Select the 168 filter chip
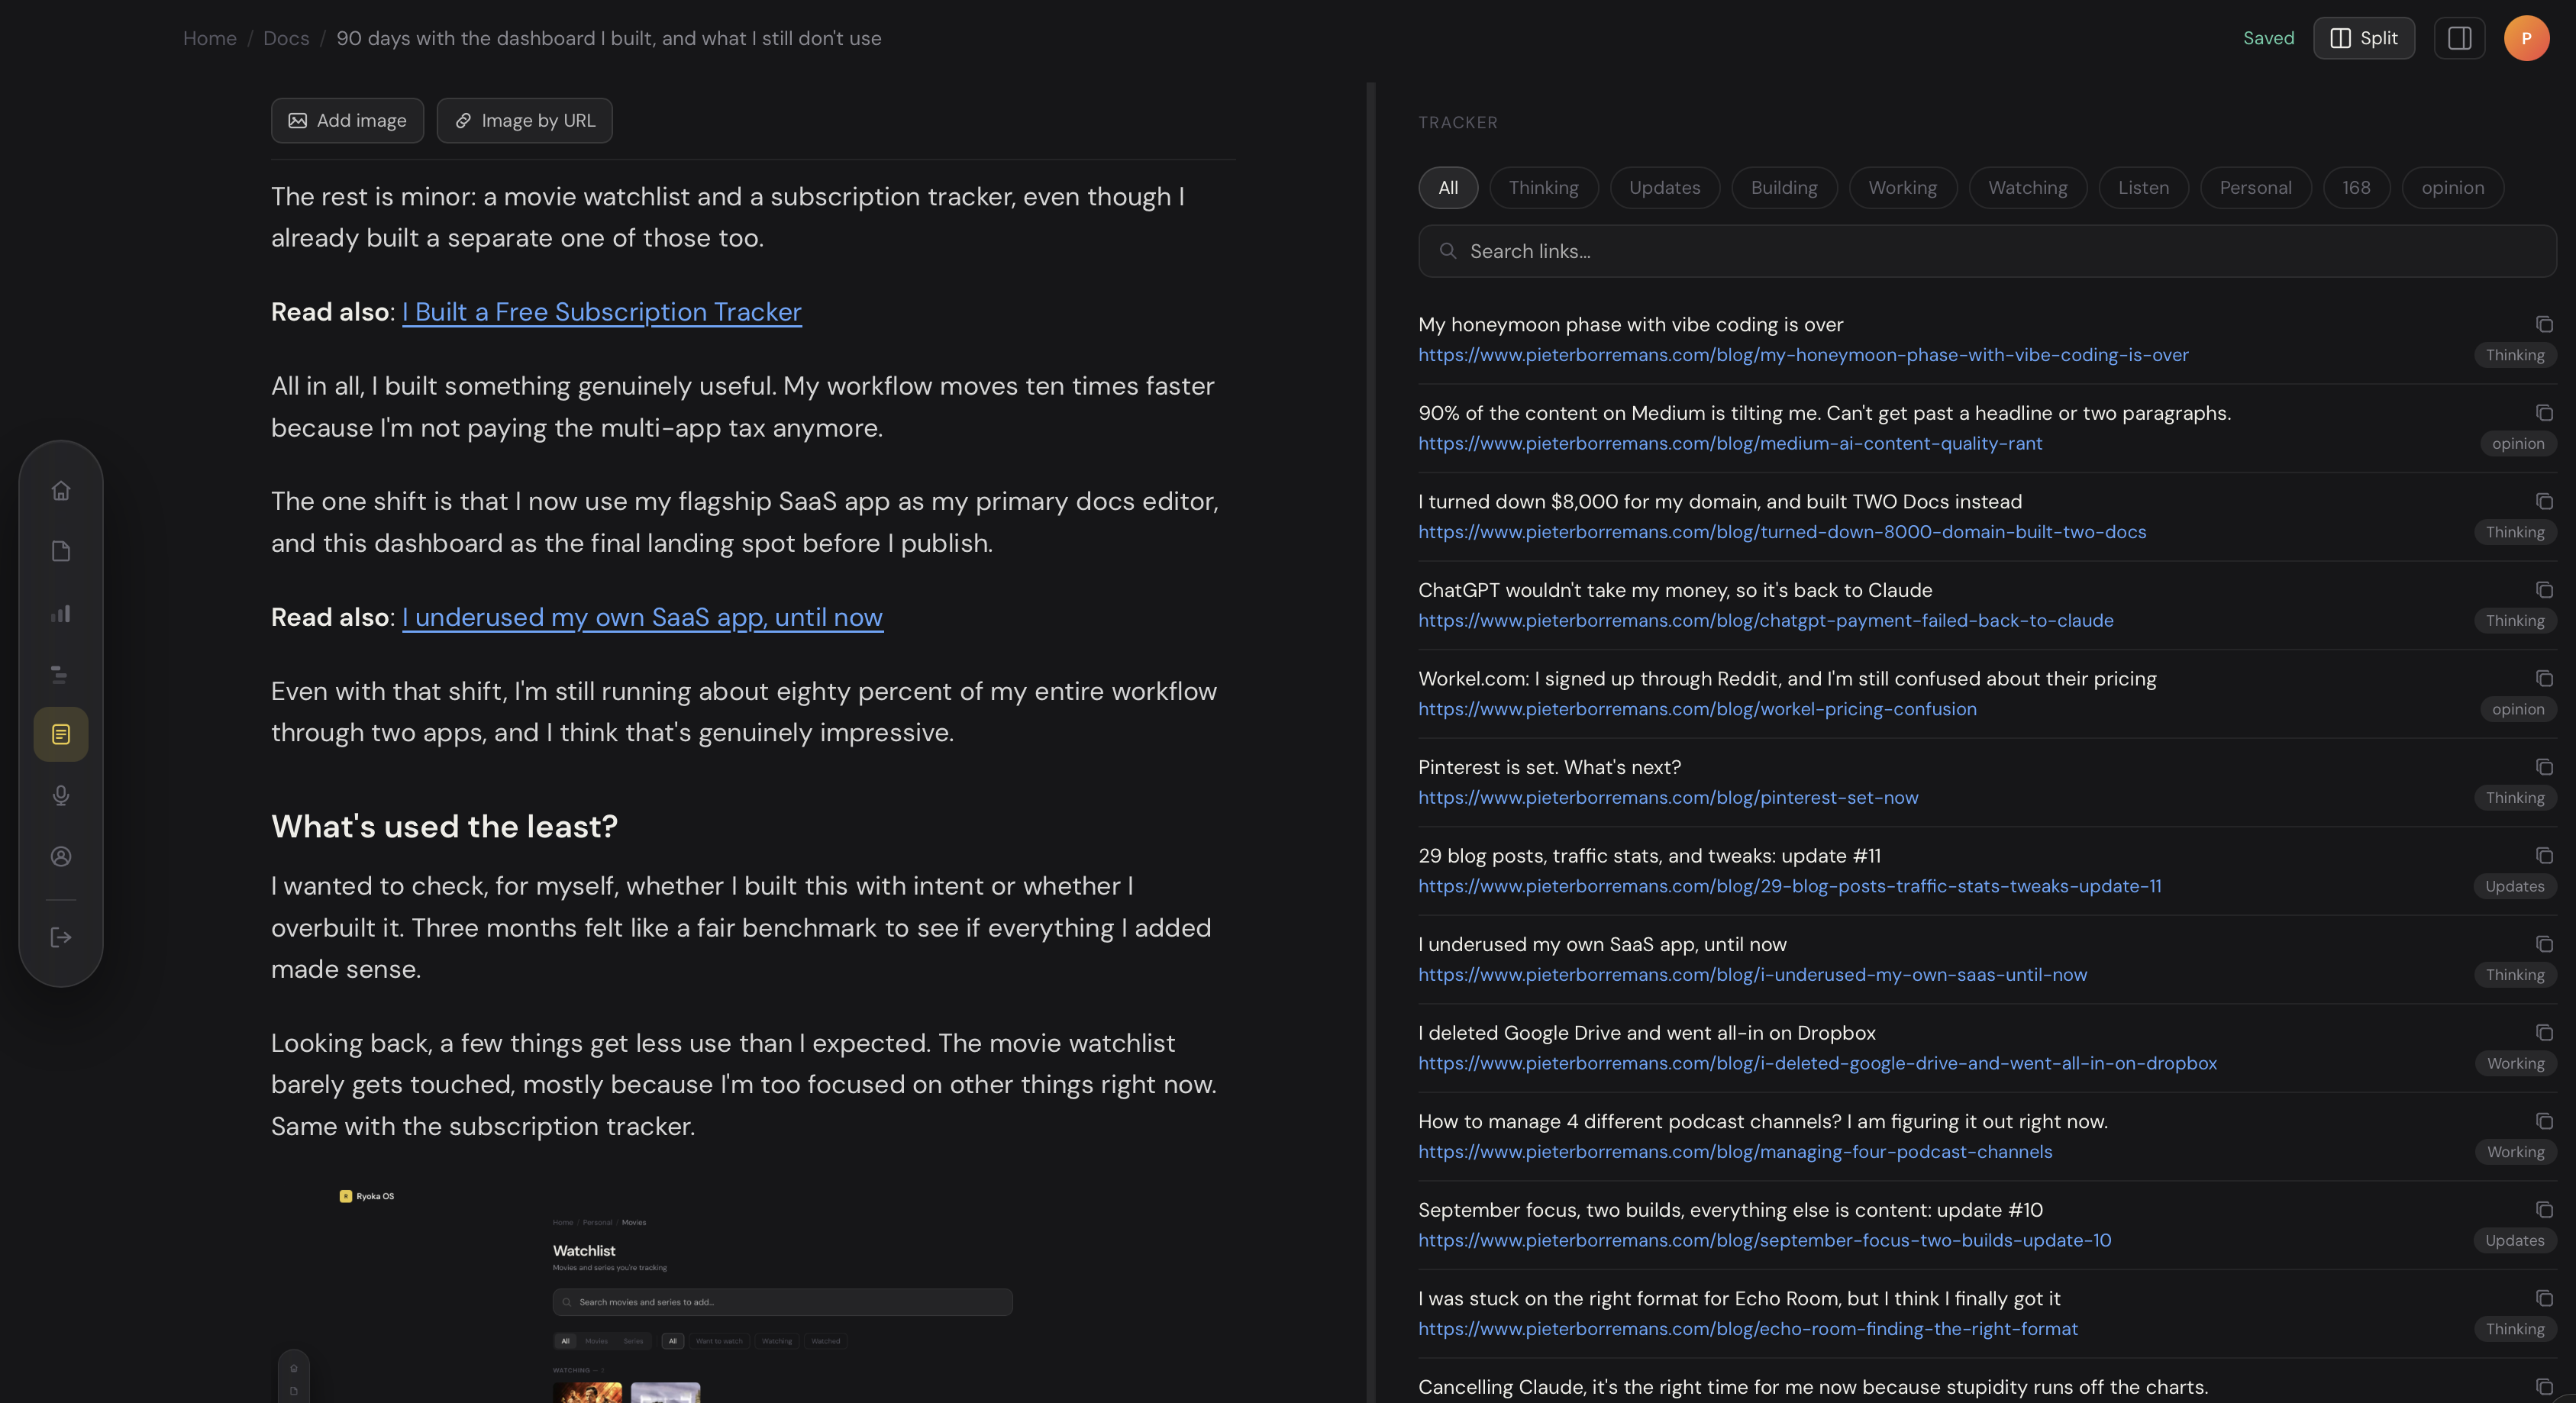 click(x=2355, y=187)
